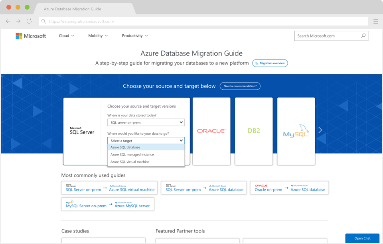Image resolution: width=383 pixels, height=244 pixels.
Task: Click the Microsoft SQL Server logo
Action: pyautogui.click(x=82, y=131)
